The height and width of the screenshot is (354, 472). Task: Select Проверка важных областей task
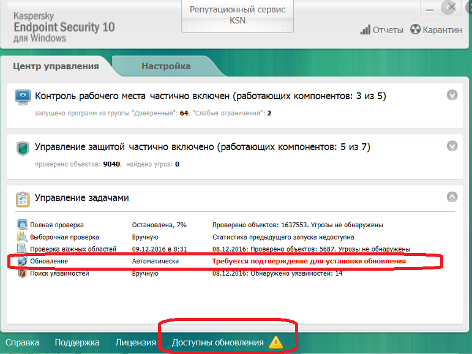tap(73, 249)
